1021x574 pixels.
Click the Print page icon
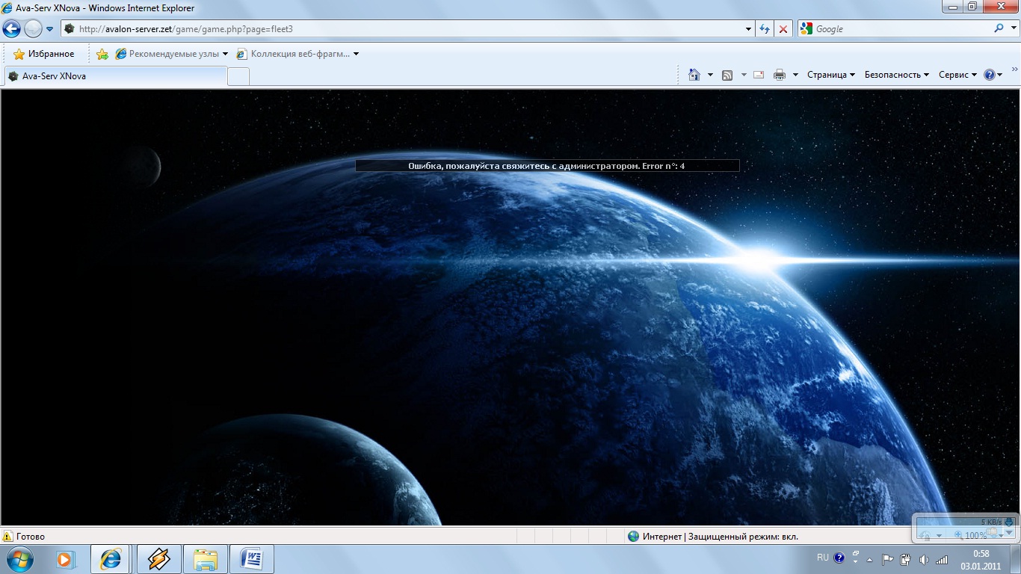tap(780, 75)
